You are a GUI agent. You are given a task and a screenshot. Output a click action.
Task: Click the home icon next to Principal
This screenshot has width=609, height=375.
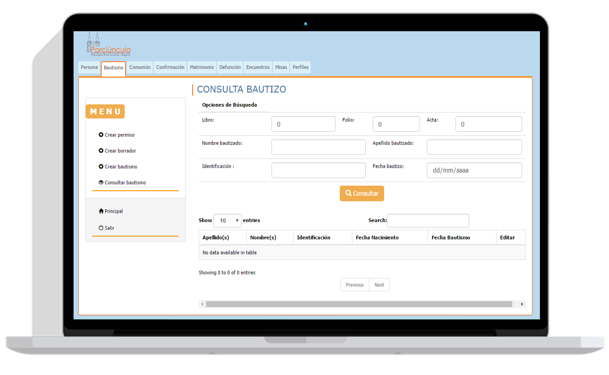[101, 211]
